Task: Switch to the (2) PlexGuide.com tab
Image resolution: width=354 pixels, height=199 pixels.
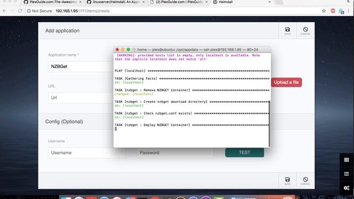Action: point(179,2)
